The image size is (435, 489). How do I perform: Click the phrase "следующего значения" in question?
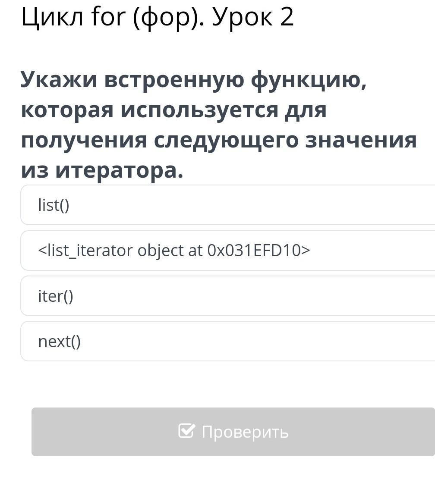[285, 140]
